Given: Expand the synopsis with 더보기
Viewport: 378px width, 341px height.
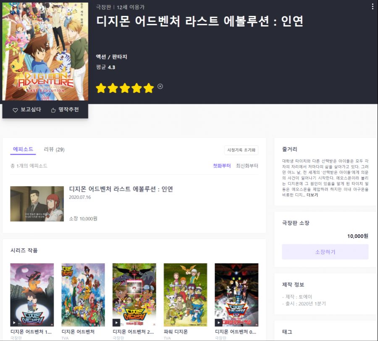Looking at the screenshot, I should tap(312, 195).
